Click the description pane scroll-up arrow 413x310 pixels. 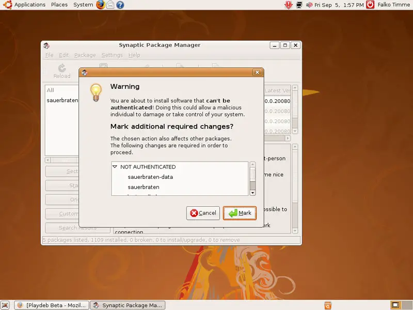coord(295,147)
